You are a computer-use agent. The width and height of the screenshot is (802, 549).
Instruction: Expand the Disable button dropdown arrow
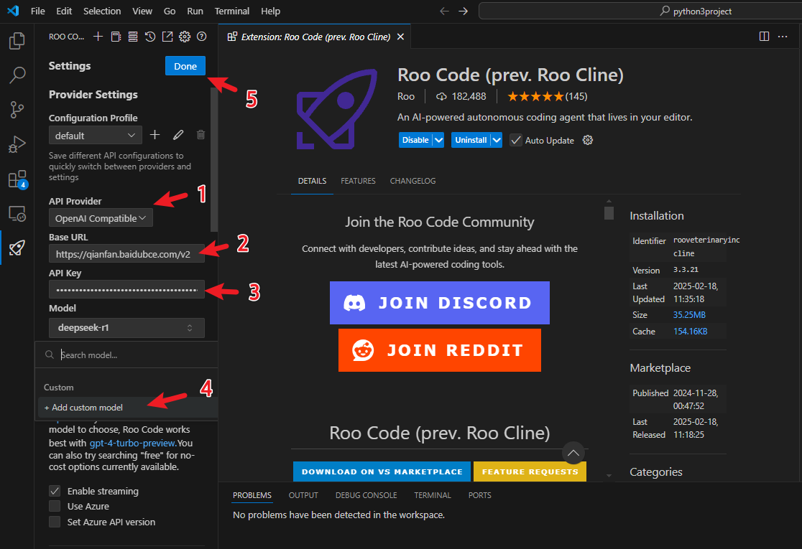[438, 140]
